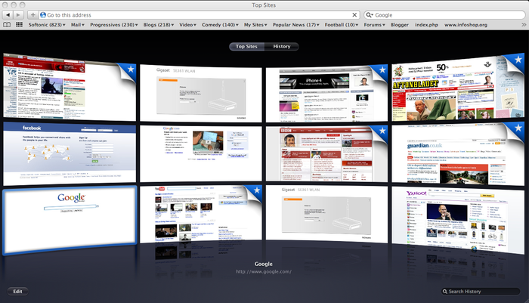Open the Facebook site thumbnail
The height and width of the screenshot is (303, 529).
[x=69, y=154]
